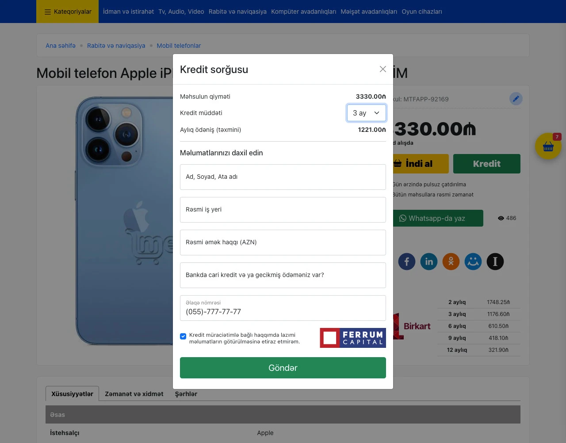Switch to the Xüsusiyyətlər tab
Viewport: 566px width, 443px height.
click(x=72, y=394)
